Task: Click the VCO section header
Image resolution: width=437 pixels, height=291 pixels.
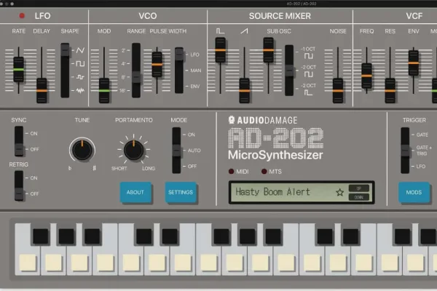Action: [148, 16]
